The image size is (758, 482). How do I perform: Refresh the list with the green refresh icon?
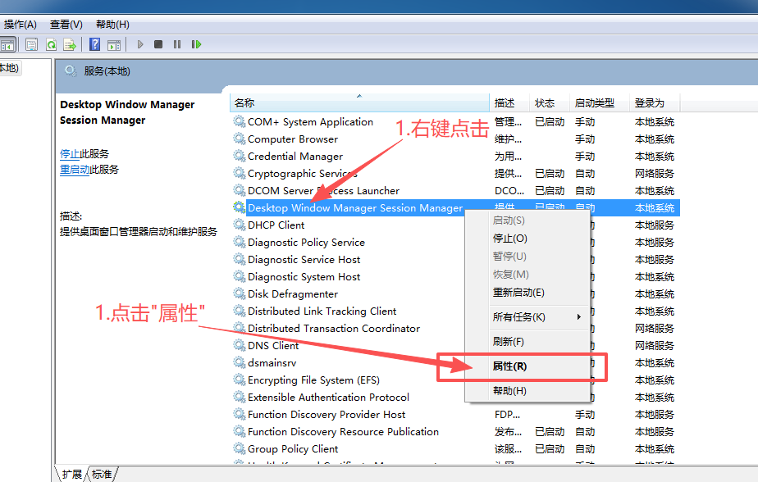point(51,43)
